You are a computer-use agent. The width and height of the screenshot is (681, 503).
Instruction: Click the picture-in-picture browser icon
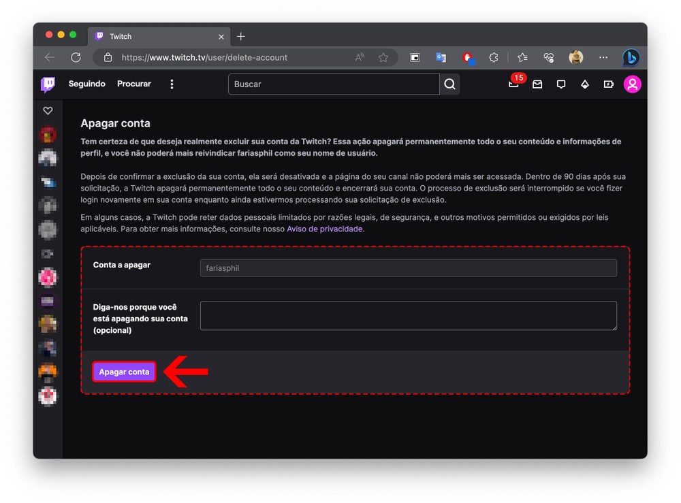coord(415,57)
